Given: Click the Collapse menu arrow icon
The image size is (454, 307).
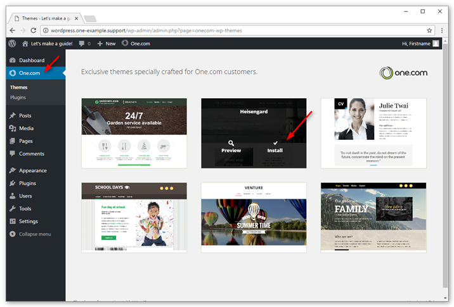Looking at the screenshot, I should 13,234.
